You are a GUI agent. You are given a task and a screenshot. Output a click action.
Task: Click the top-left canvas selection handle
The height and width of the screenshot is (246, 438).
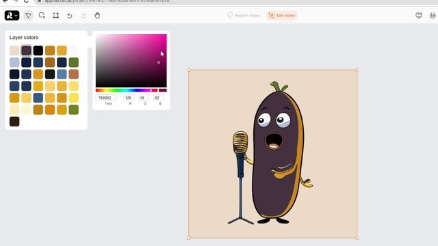point(189,70)
